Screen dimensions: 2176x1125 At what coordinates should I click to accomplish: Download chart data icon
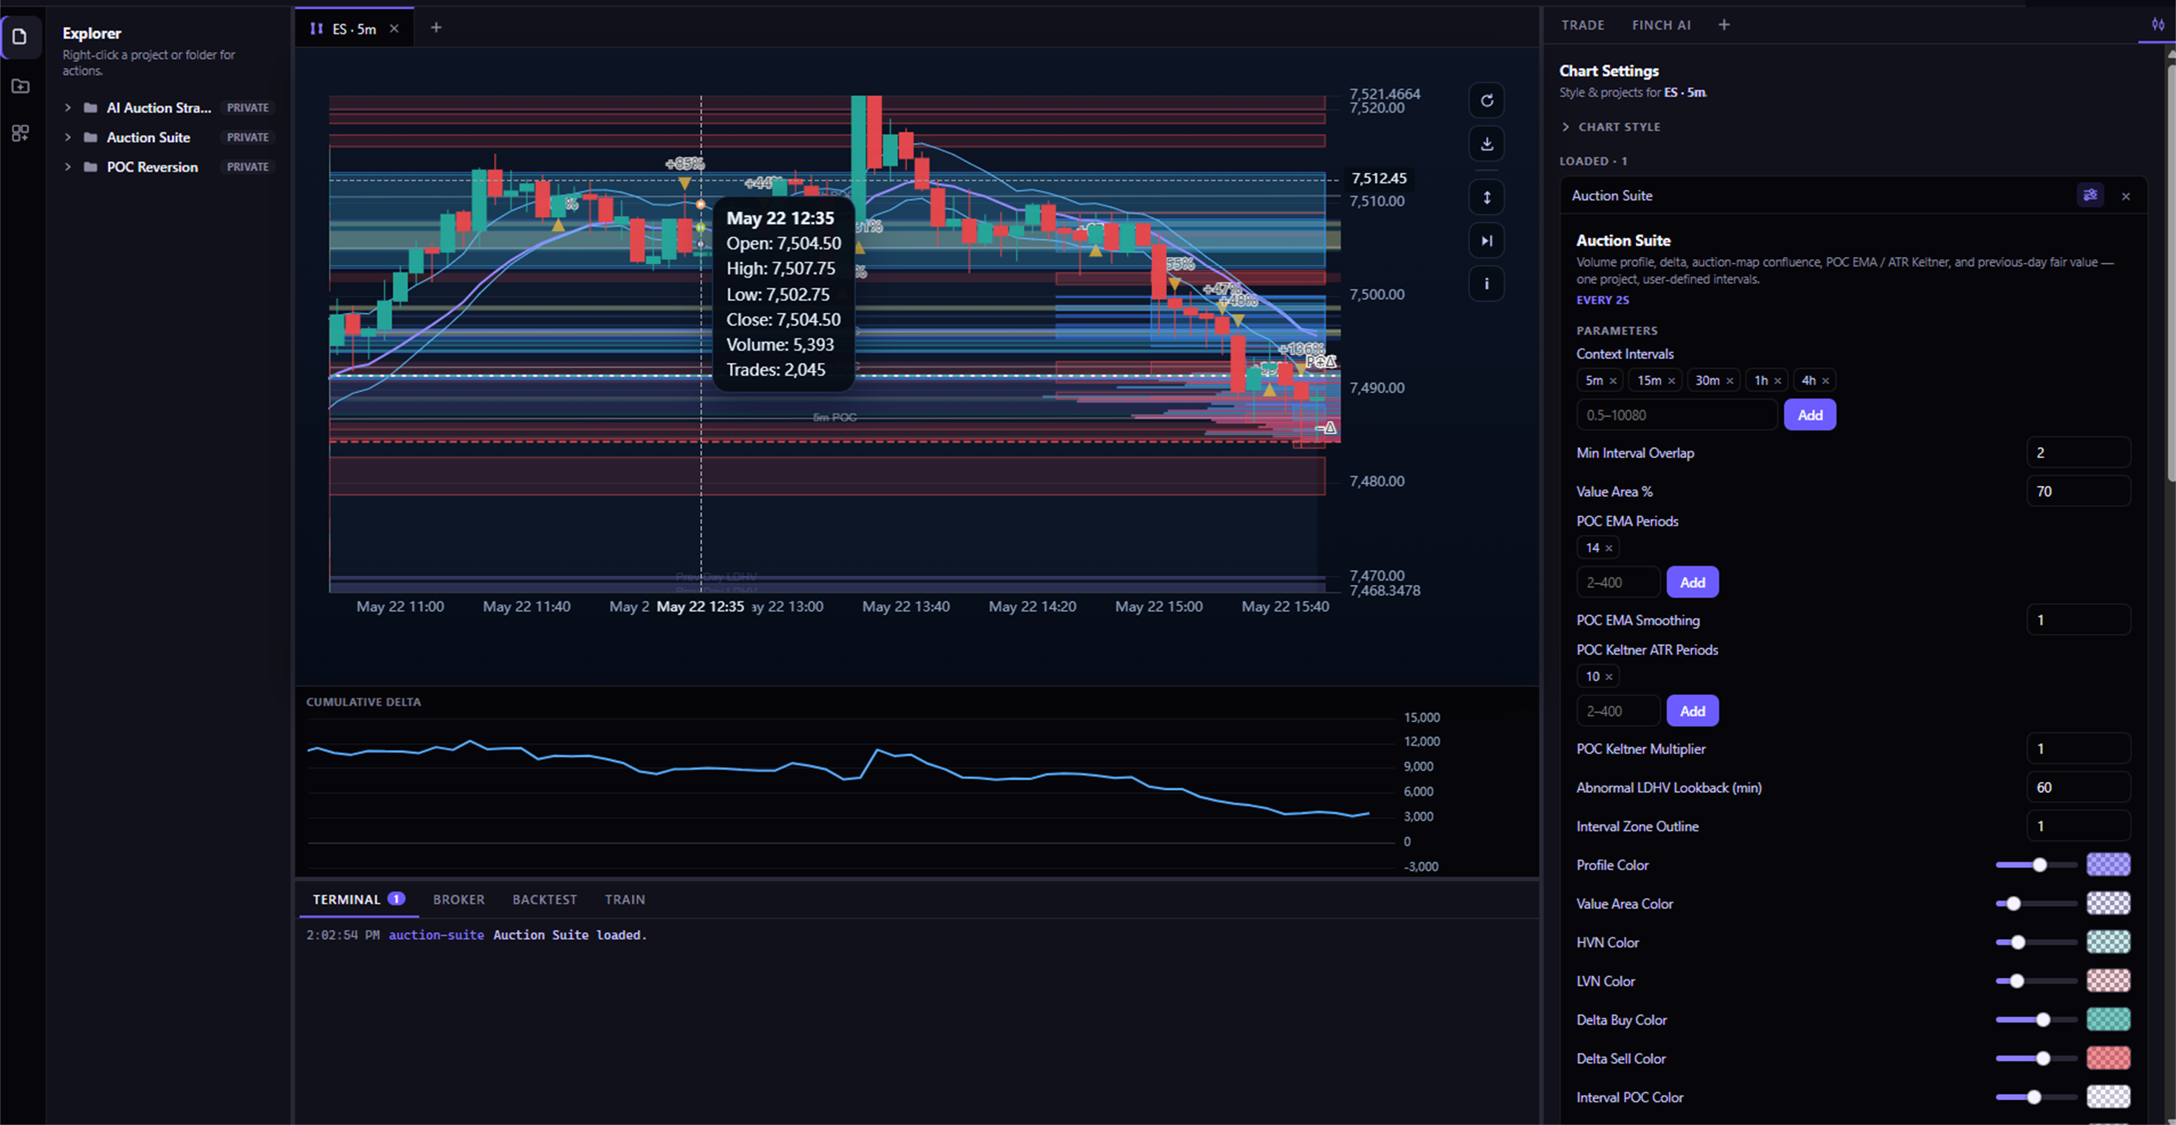click(1487, 143)
